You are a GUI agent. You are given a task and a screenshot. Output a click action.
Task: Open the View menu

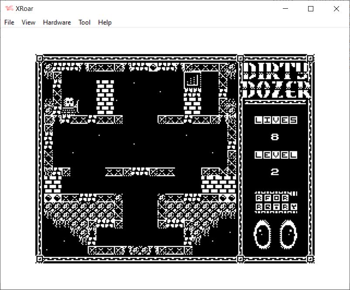(x=28, y=22)
